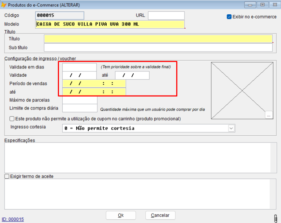Open the ID: 000015 link

[13, 219]
